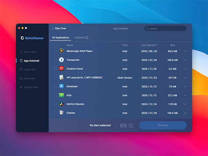Screen dimensions: 208x156
Task: Click the Flash Clean lightning icon
Action: (x=21, y=52)
